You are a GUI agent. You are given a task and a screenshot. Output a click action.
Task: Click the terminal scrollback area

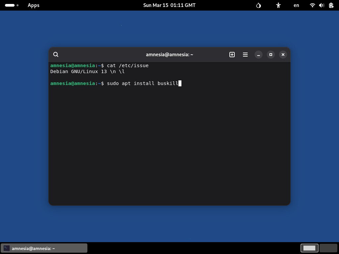[169, 142]
